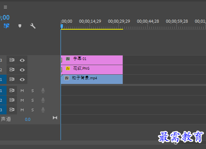Click ruler at 00;00;14;29
Viewport: 206px width, 149px height.
(x=90, y=21)
